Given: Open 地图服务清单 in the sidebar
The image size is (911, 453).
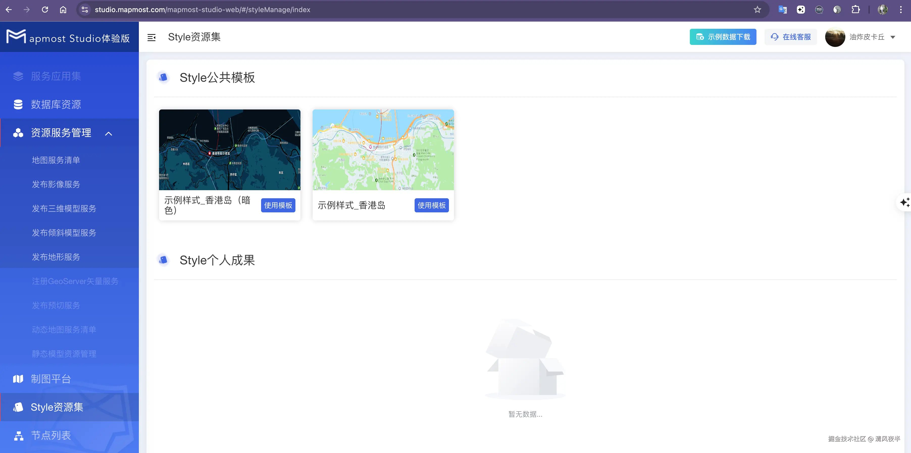Looking at the screenshot, I should click(x=56, y=160).
